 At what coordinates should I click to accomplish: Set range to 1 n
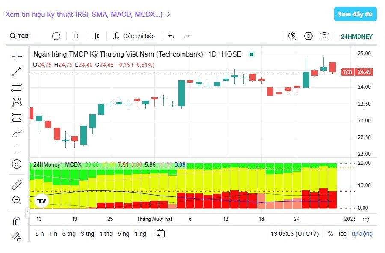[x=53, y=234]
